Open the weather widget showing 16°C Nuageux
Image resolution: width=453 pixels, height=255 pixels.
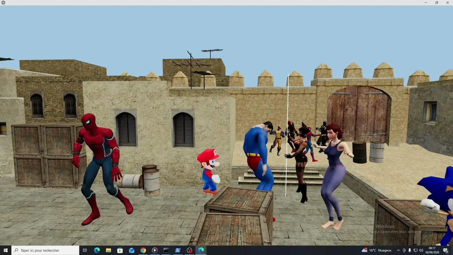pos(377,250)
